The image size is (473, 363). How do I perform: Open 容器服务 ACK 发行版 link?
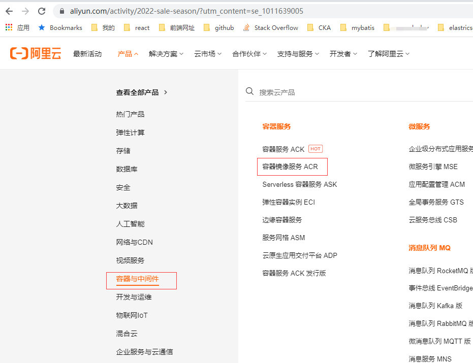coord(294,273)
